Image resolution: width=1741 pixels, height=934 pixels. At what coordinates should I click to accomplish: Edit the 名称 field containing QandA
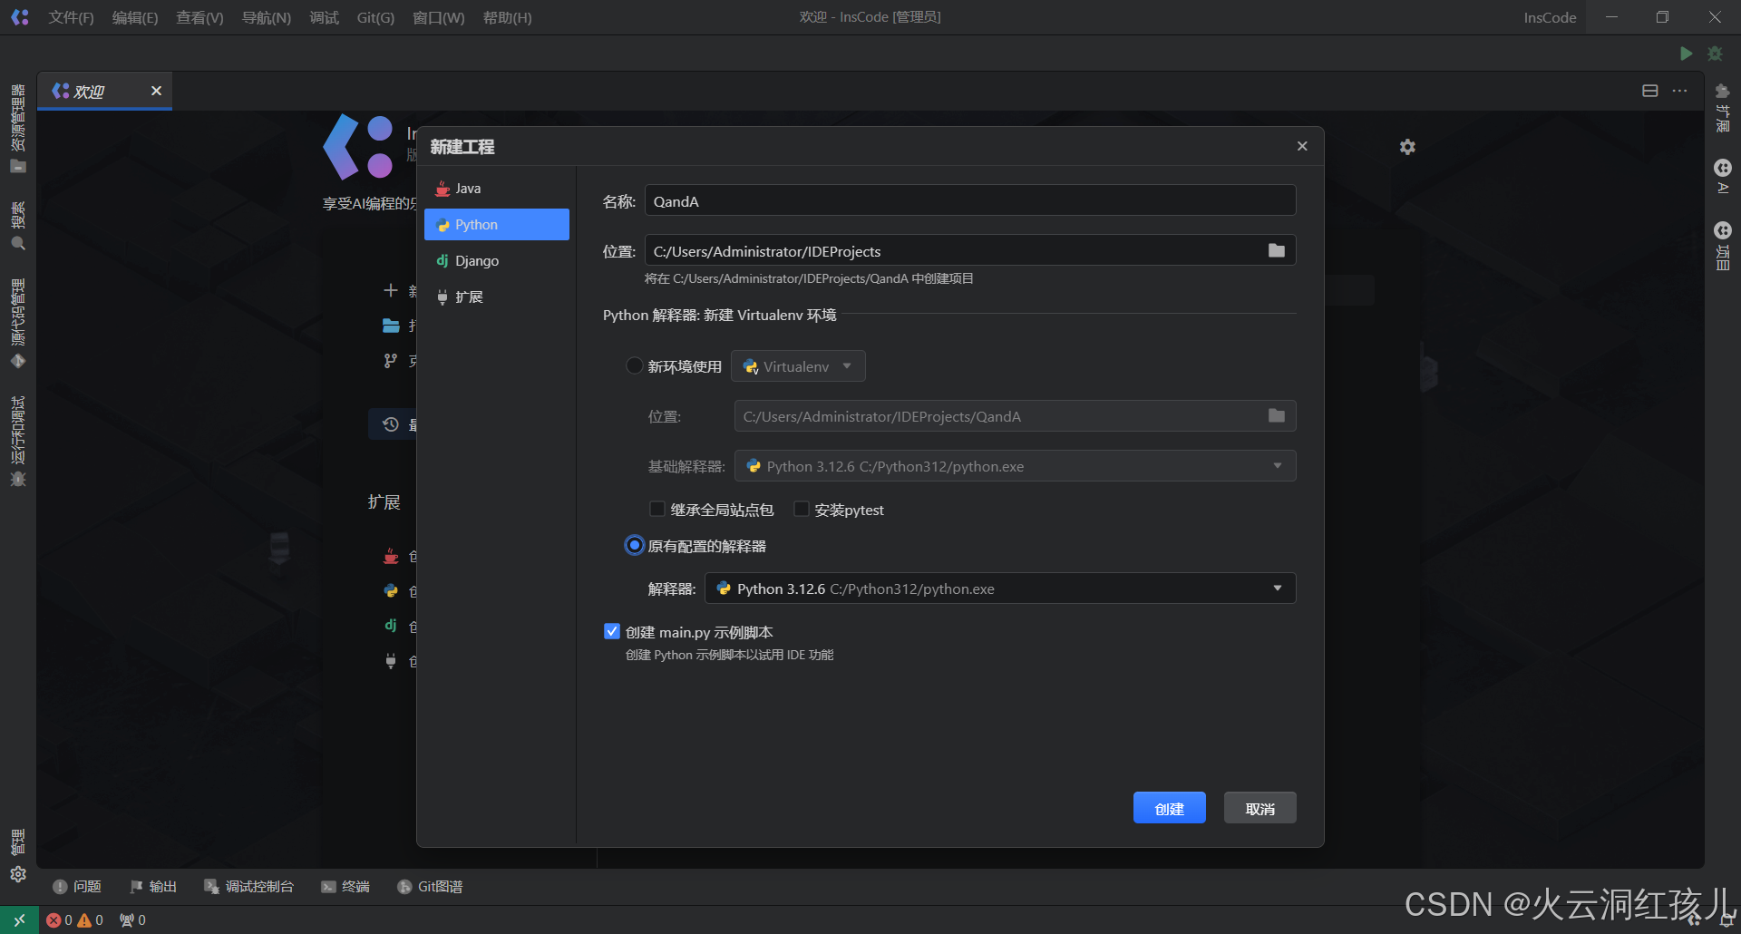coord(970,200)
